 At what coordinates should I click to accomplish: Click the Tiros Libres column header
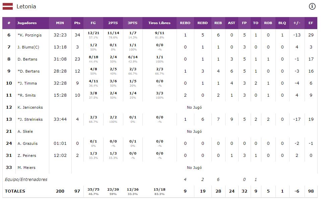(x=159, y=23)
